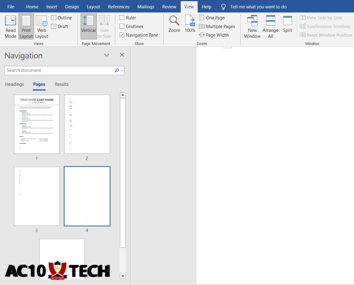Expand search options dropdown arrow

point(122,70)
